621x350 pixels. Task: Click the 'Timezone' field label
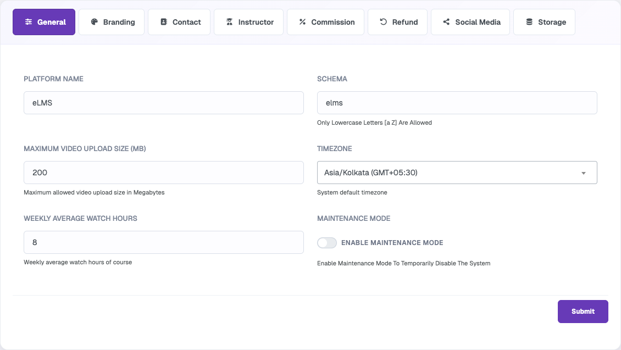[x=334, y=148]
